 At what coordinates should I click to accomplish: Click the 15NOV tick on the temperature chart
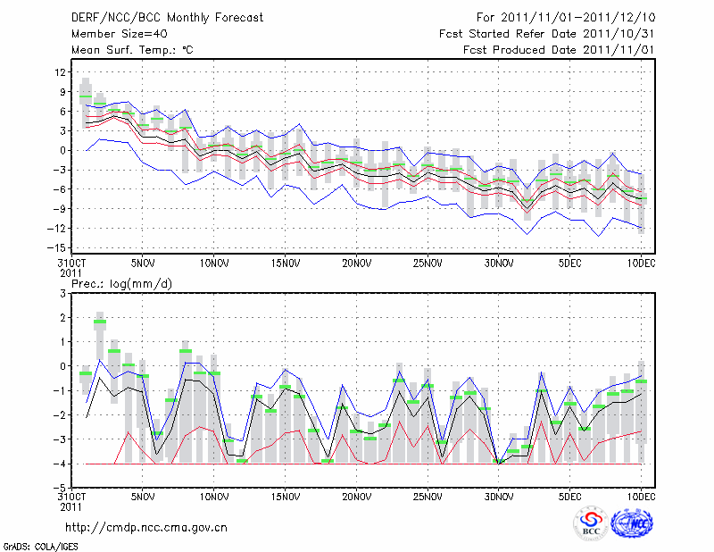click(x=285, y=263)
